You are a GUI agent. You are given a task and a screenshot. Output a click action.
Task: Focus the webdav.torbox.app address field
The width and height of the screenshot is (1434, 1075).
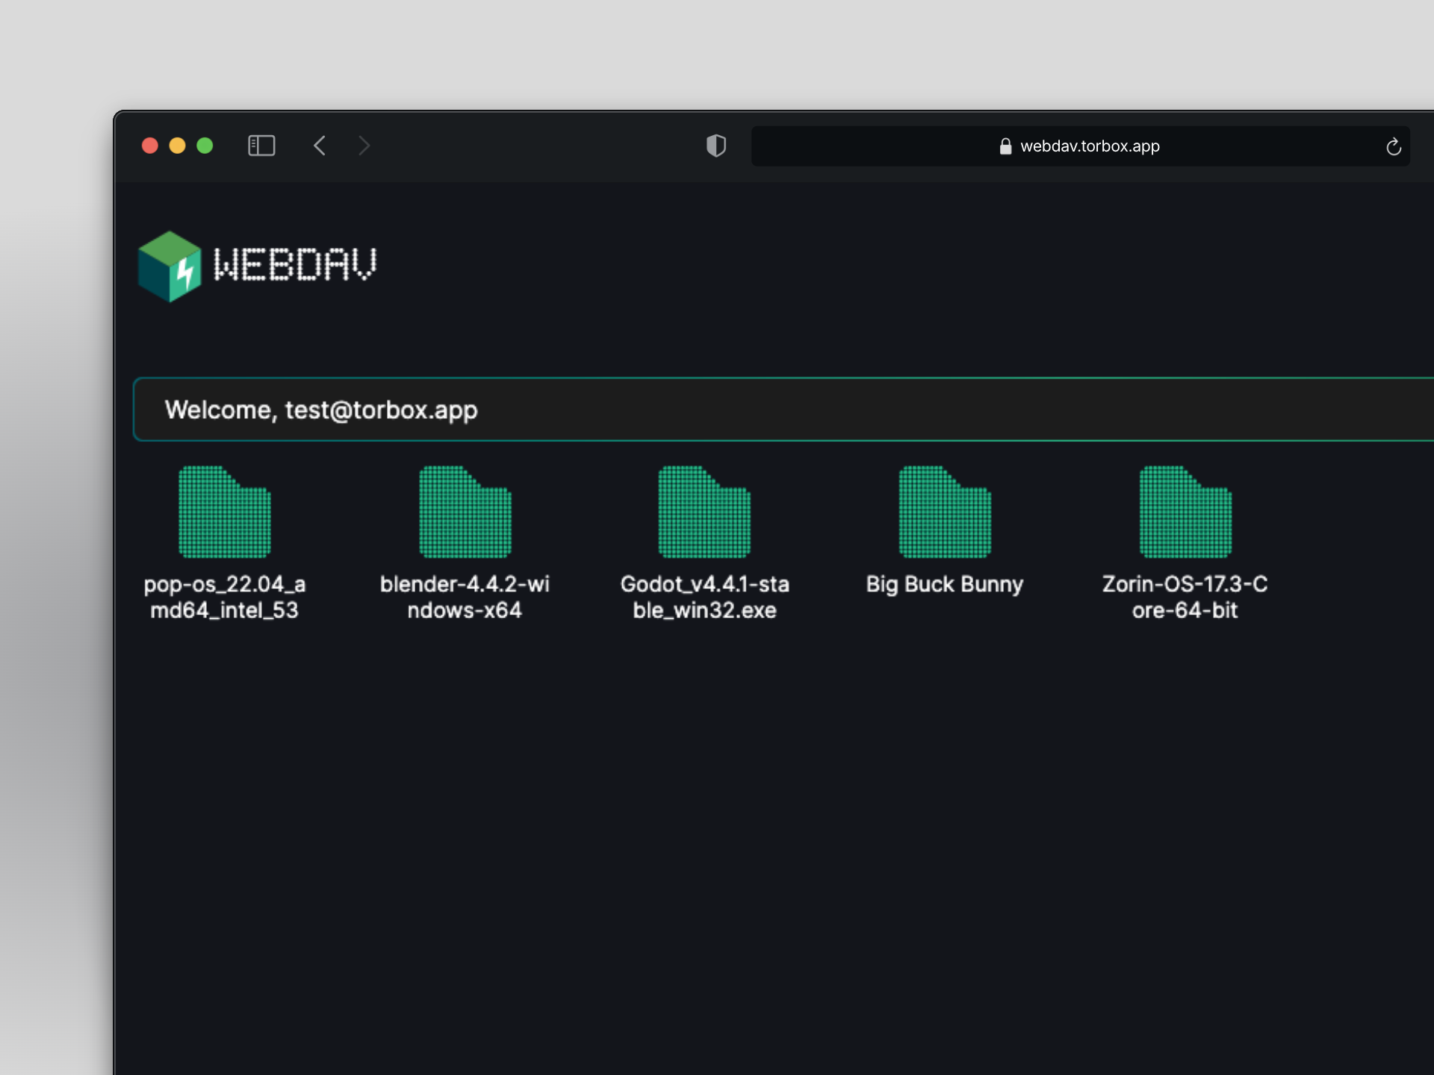tap(1080, 146)
